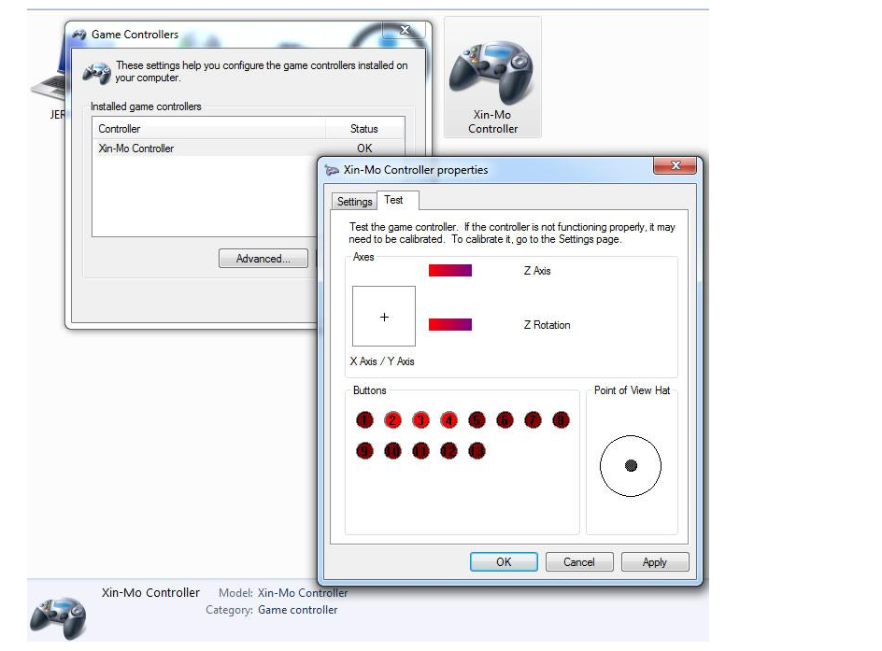Click OK in the properties dialog
The height and width of the screenshot is (651, 882).
(504, 561)
